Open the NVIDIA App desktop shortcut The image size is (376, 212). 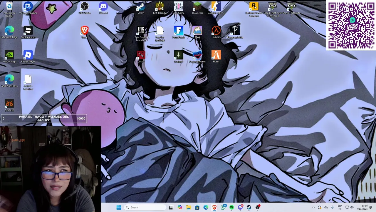[x=9, y=57]
